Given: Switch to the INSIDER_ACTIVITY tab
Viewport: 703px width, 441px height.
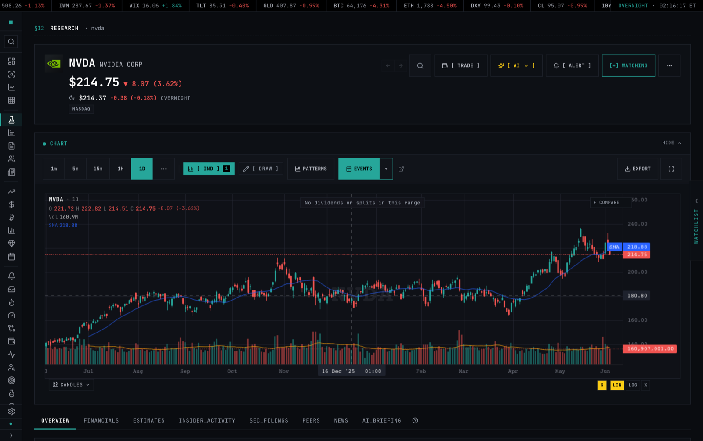Looking at the screenshot, I should pos(207,421).
